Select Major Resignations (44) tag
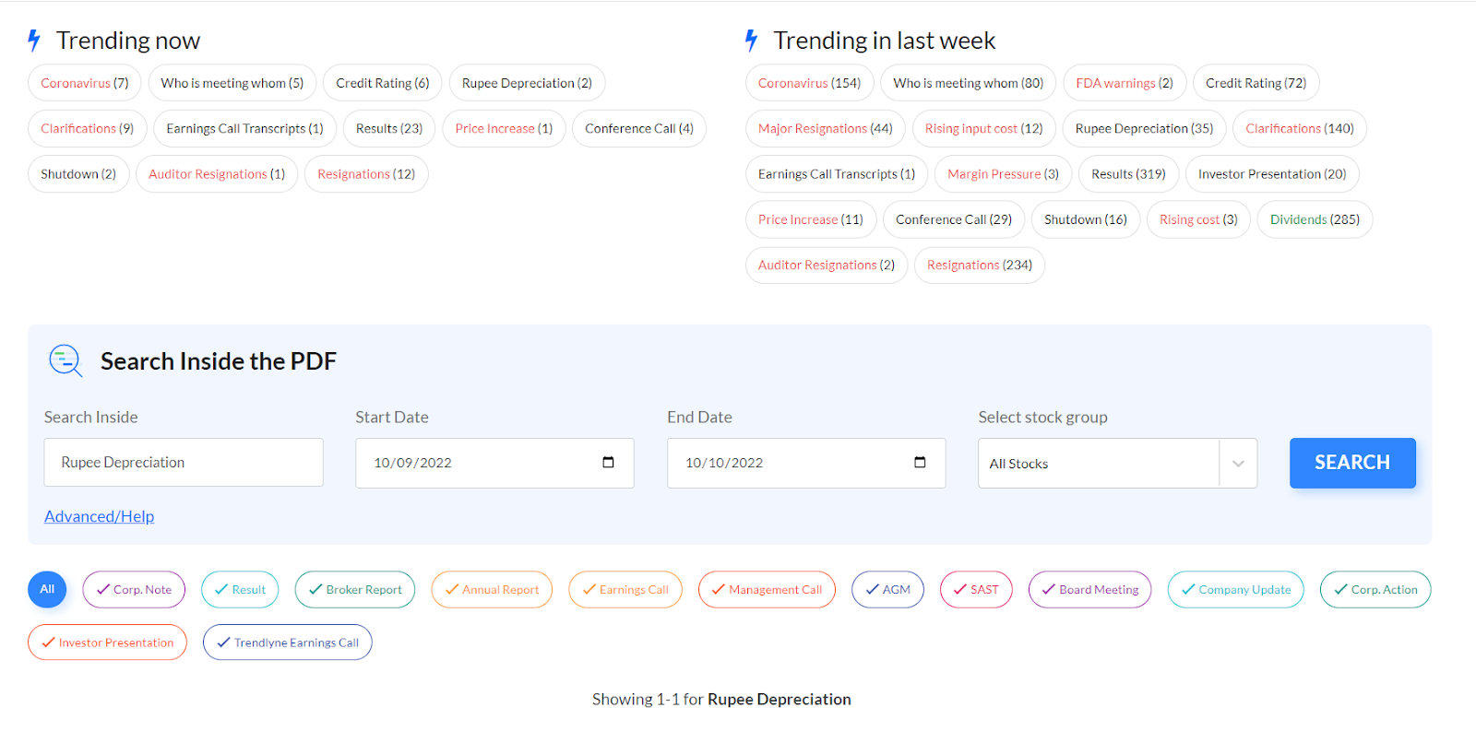 826,128
